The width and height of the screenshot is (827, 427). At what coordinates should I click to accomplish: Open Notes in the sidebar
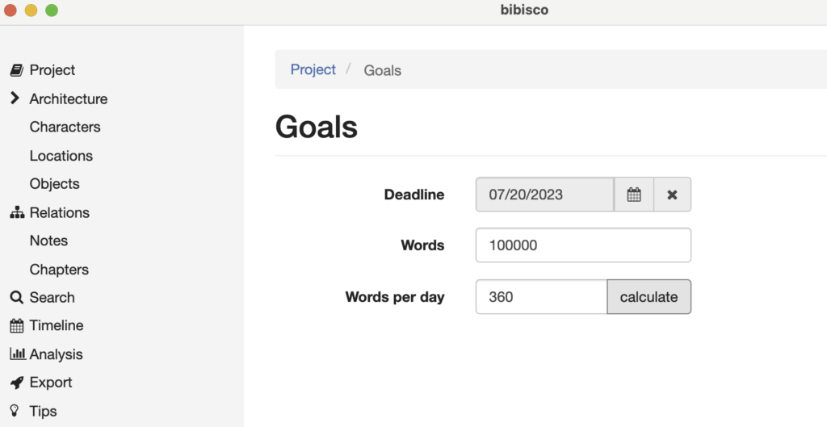pyautogui.click(x=48, y=241)
